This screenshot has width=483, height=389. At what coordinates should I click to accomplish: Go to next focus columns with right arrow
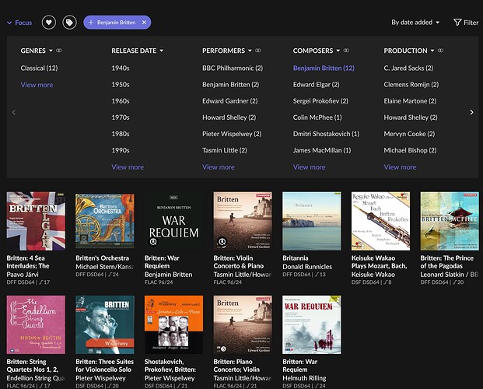(x=471, y=112)
